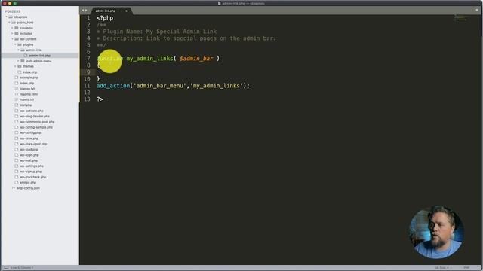Image resolution: width=483 pixels, height=271 pixels.
Task: Collapse the wp-content folder
Action: click(x=12, y=39)
